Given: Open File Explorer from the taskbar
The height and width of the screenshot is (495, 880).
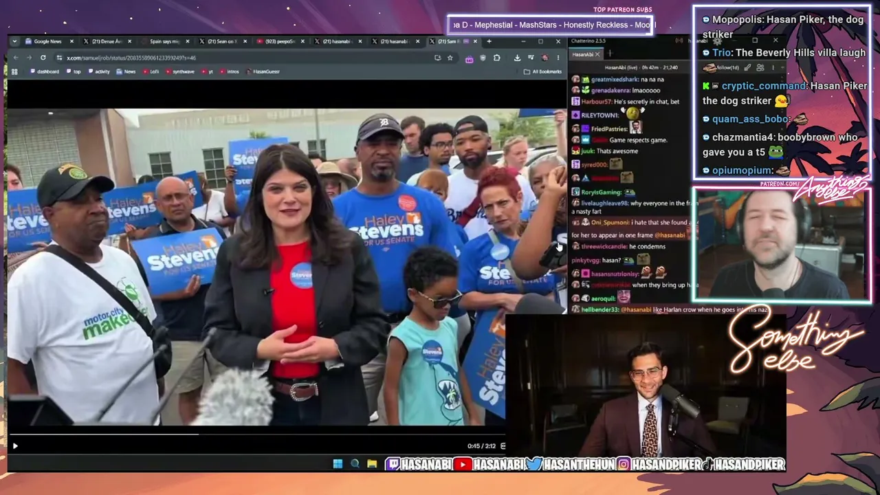Looking at the screenshot, I should pyautogui.click(x=372, y=464).
